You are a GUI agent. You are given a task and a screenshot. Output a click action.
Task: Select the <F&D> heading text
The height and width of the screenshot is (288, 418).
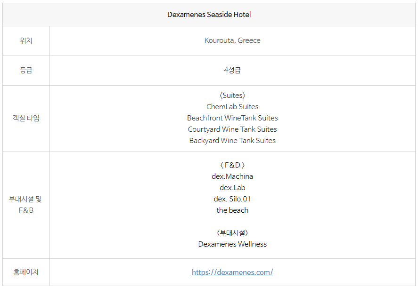(x=232, y=165)
